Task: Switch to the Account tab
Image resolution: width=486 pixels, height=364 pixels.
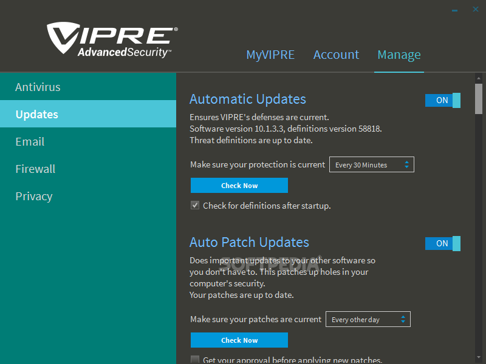Action: (336, 55)
